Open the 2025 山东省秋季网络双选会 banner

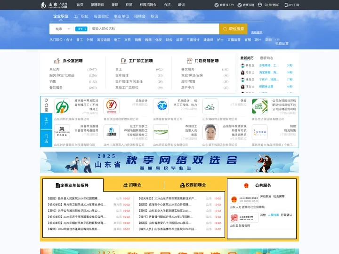pos(169,162)
